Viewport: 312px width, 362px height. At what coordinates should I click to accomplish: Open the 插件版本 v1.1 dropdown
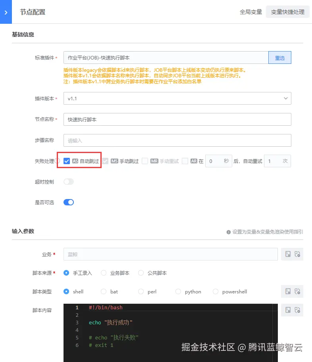[177, 98]
